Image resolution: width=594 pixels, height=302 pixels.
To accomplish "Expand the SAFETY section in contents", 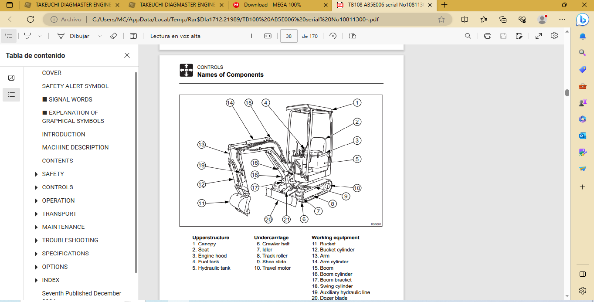I will [x=36, y=174].
